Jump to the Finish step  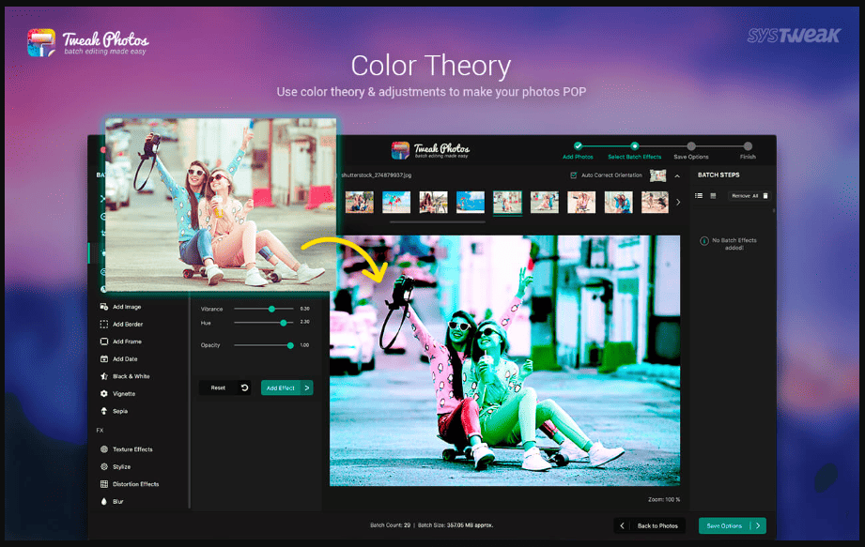click(748, 151)
